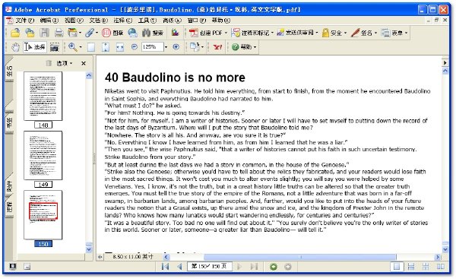This screenshot has height=279, width=456.
Task: Open the 文档 Document menu
Action: (98, 21)
